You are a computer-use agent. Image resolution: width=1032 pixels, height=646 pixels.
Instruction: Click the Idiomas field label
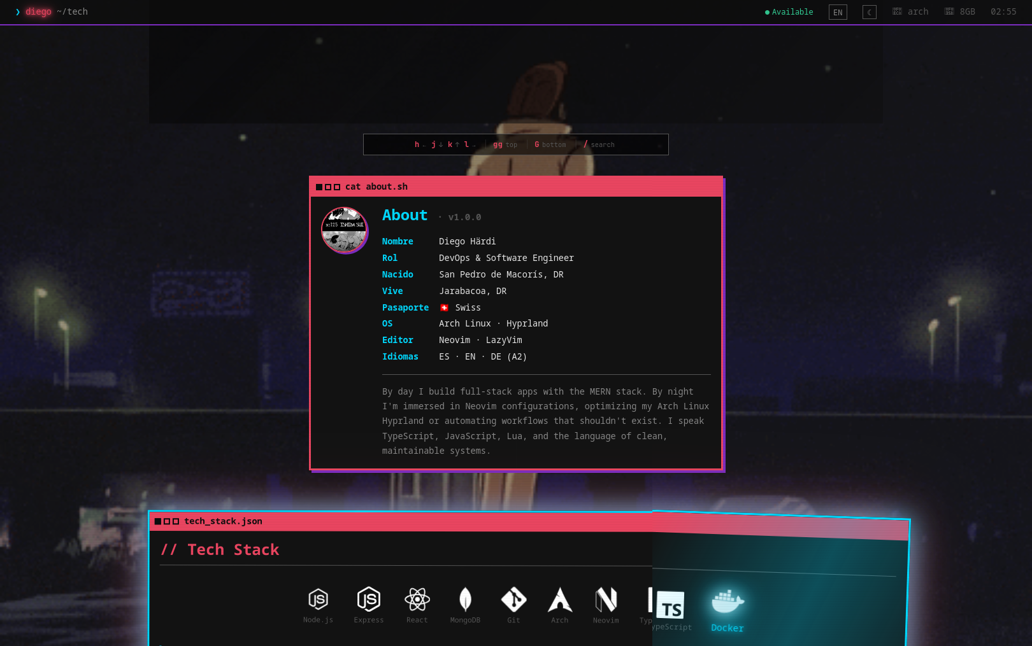tap(400, 356)
